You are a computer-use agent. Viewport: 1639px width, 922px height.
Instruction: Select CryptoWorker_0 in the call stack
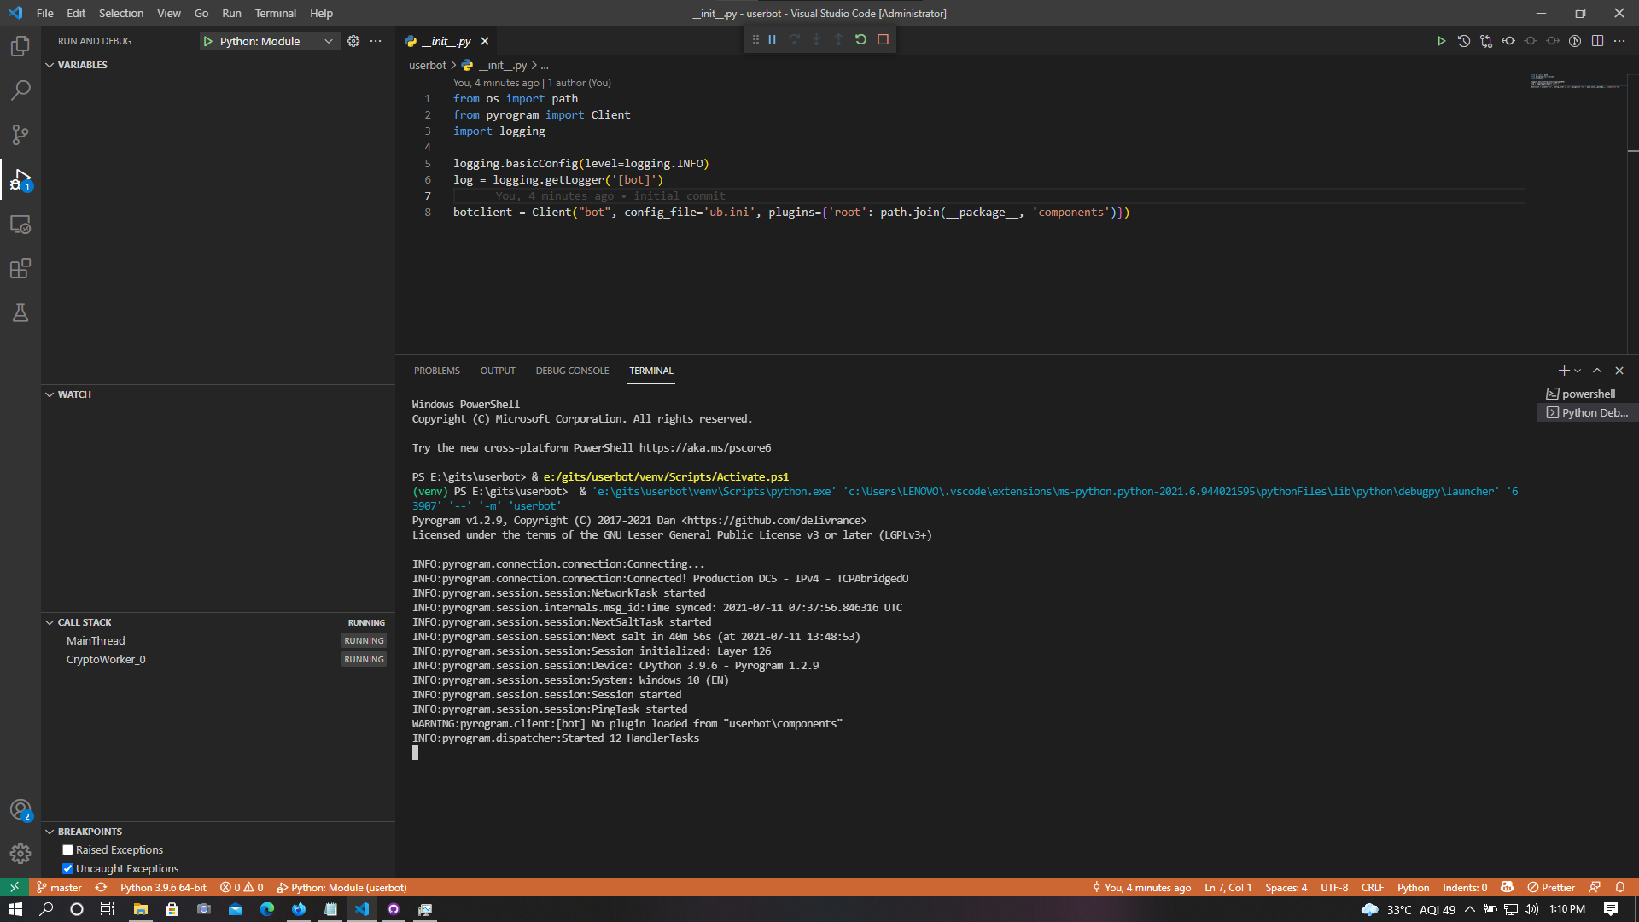pyautogui.click(x=218, y=659)
